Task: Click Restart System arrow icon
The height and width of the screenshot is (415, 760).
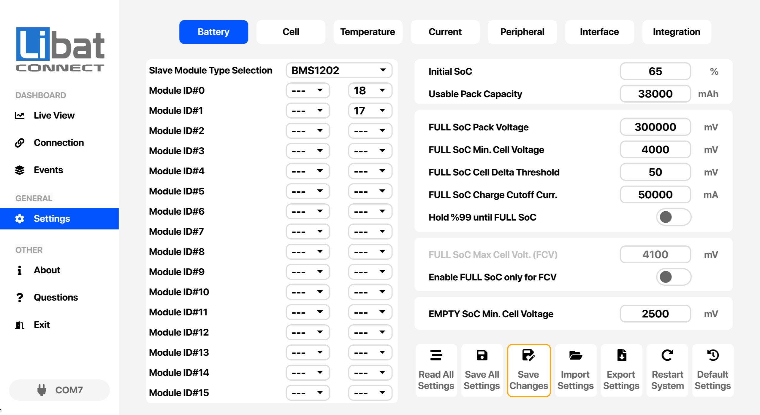Action: pos(667,355)
